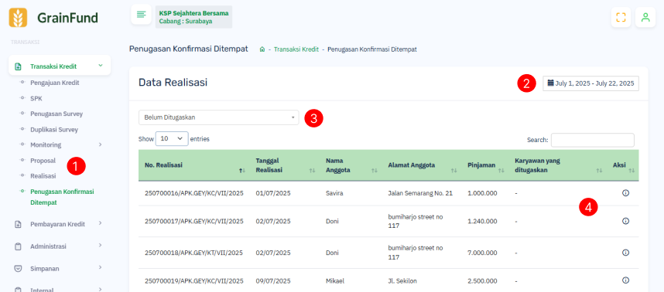Click member name Savira
Viewport: 664px width, 292px height.
tap(334, 193)
